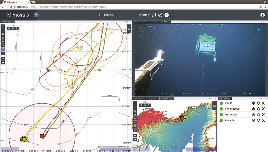Click the yellow ROV marker on main map

pyautogui.click(x=24, y=139)
